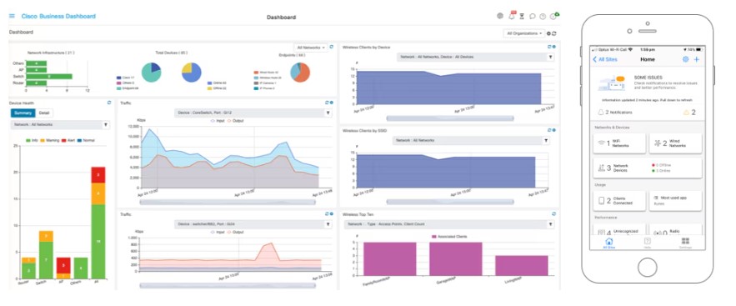Click the plus icon in the phone Home header

(697, 59)
